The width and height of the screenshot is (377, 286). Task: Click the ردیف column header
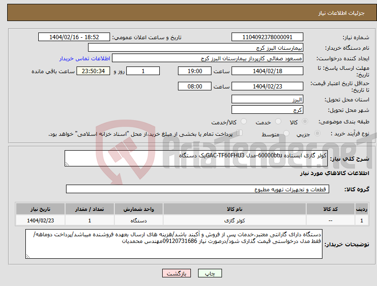click(x=362, y=209)
